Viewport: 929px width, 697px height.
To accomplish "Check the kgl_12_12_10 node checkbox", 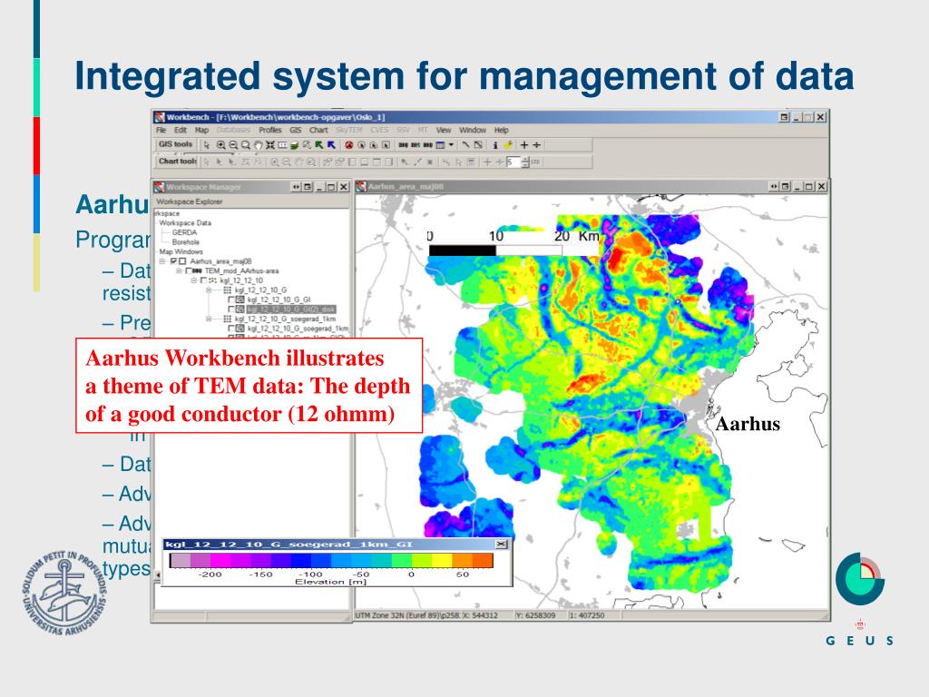I will click(203, 280).
